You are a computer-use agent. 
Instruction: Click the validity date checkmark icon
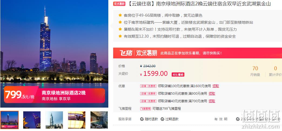[238, 119]
